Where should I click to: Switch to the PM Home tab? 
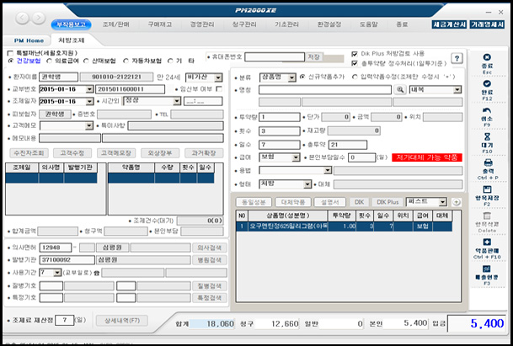click(29, 40)
